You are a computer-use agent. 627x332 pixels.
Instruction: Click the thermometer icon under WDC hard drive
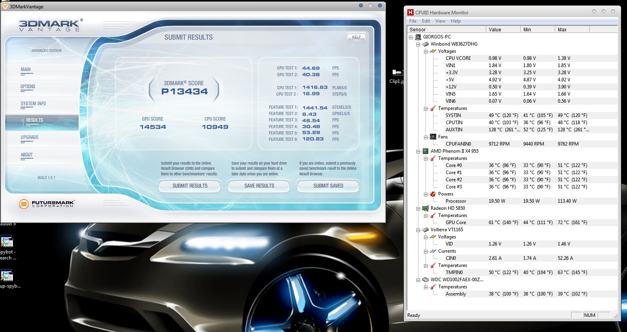coord(433,287)
